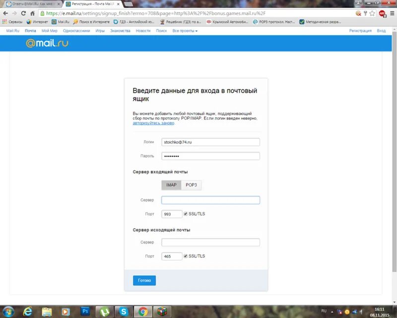Open Мой Мир navigation link
The image size is (397, 318).
[49, 31]
